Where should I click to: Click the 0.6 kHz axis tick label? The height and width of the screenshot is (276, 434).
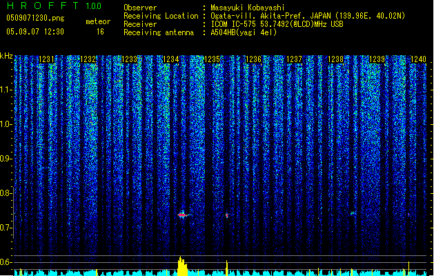(x=6, y=262)
